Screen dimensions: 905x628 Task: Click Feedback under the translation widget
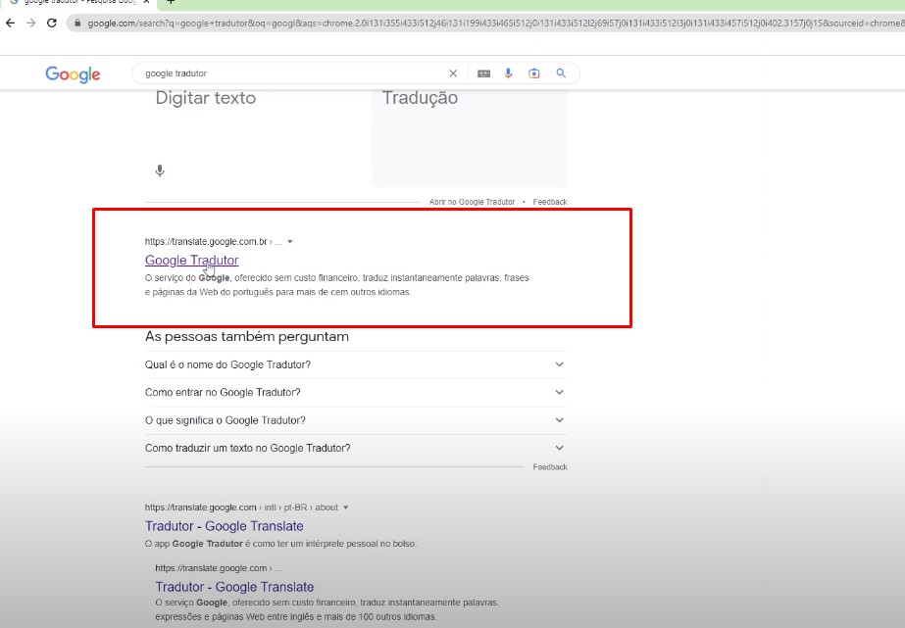click(x=550, y=202)
